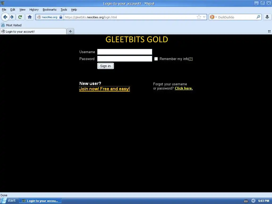The image size is (272, 204).
Task: Open the Home page button
Action: [30, 17]
